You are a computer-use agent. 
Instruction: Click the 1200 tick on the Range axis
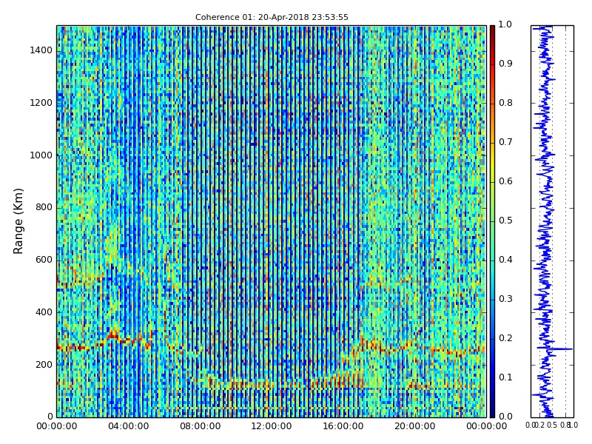[x=41, y=103]
